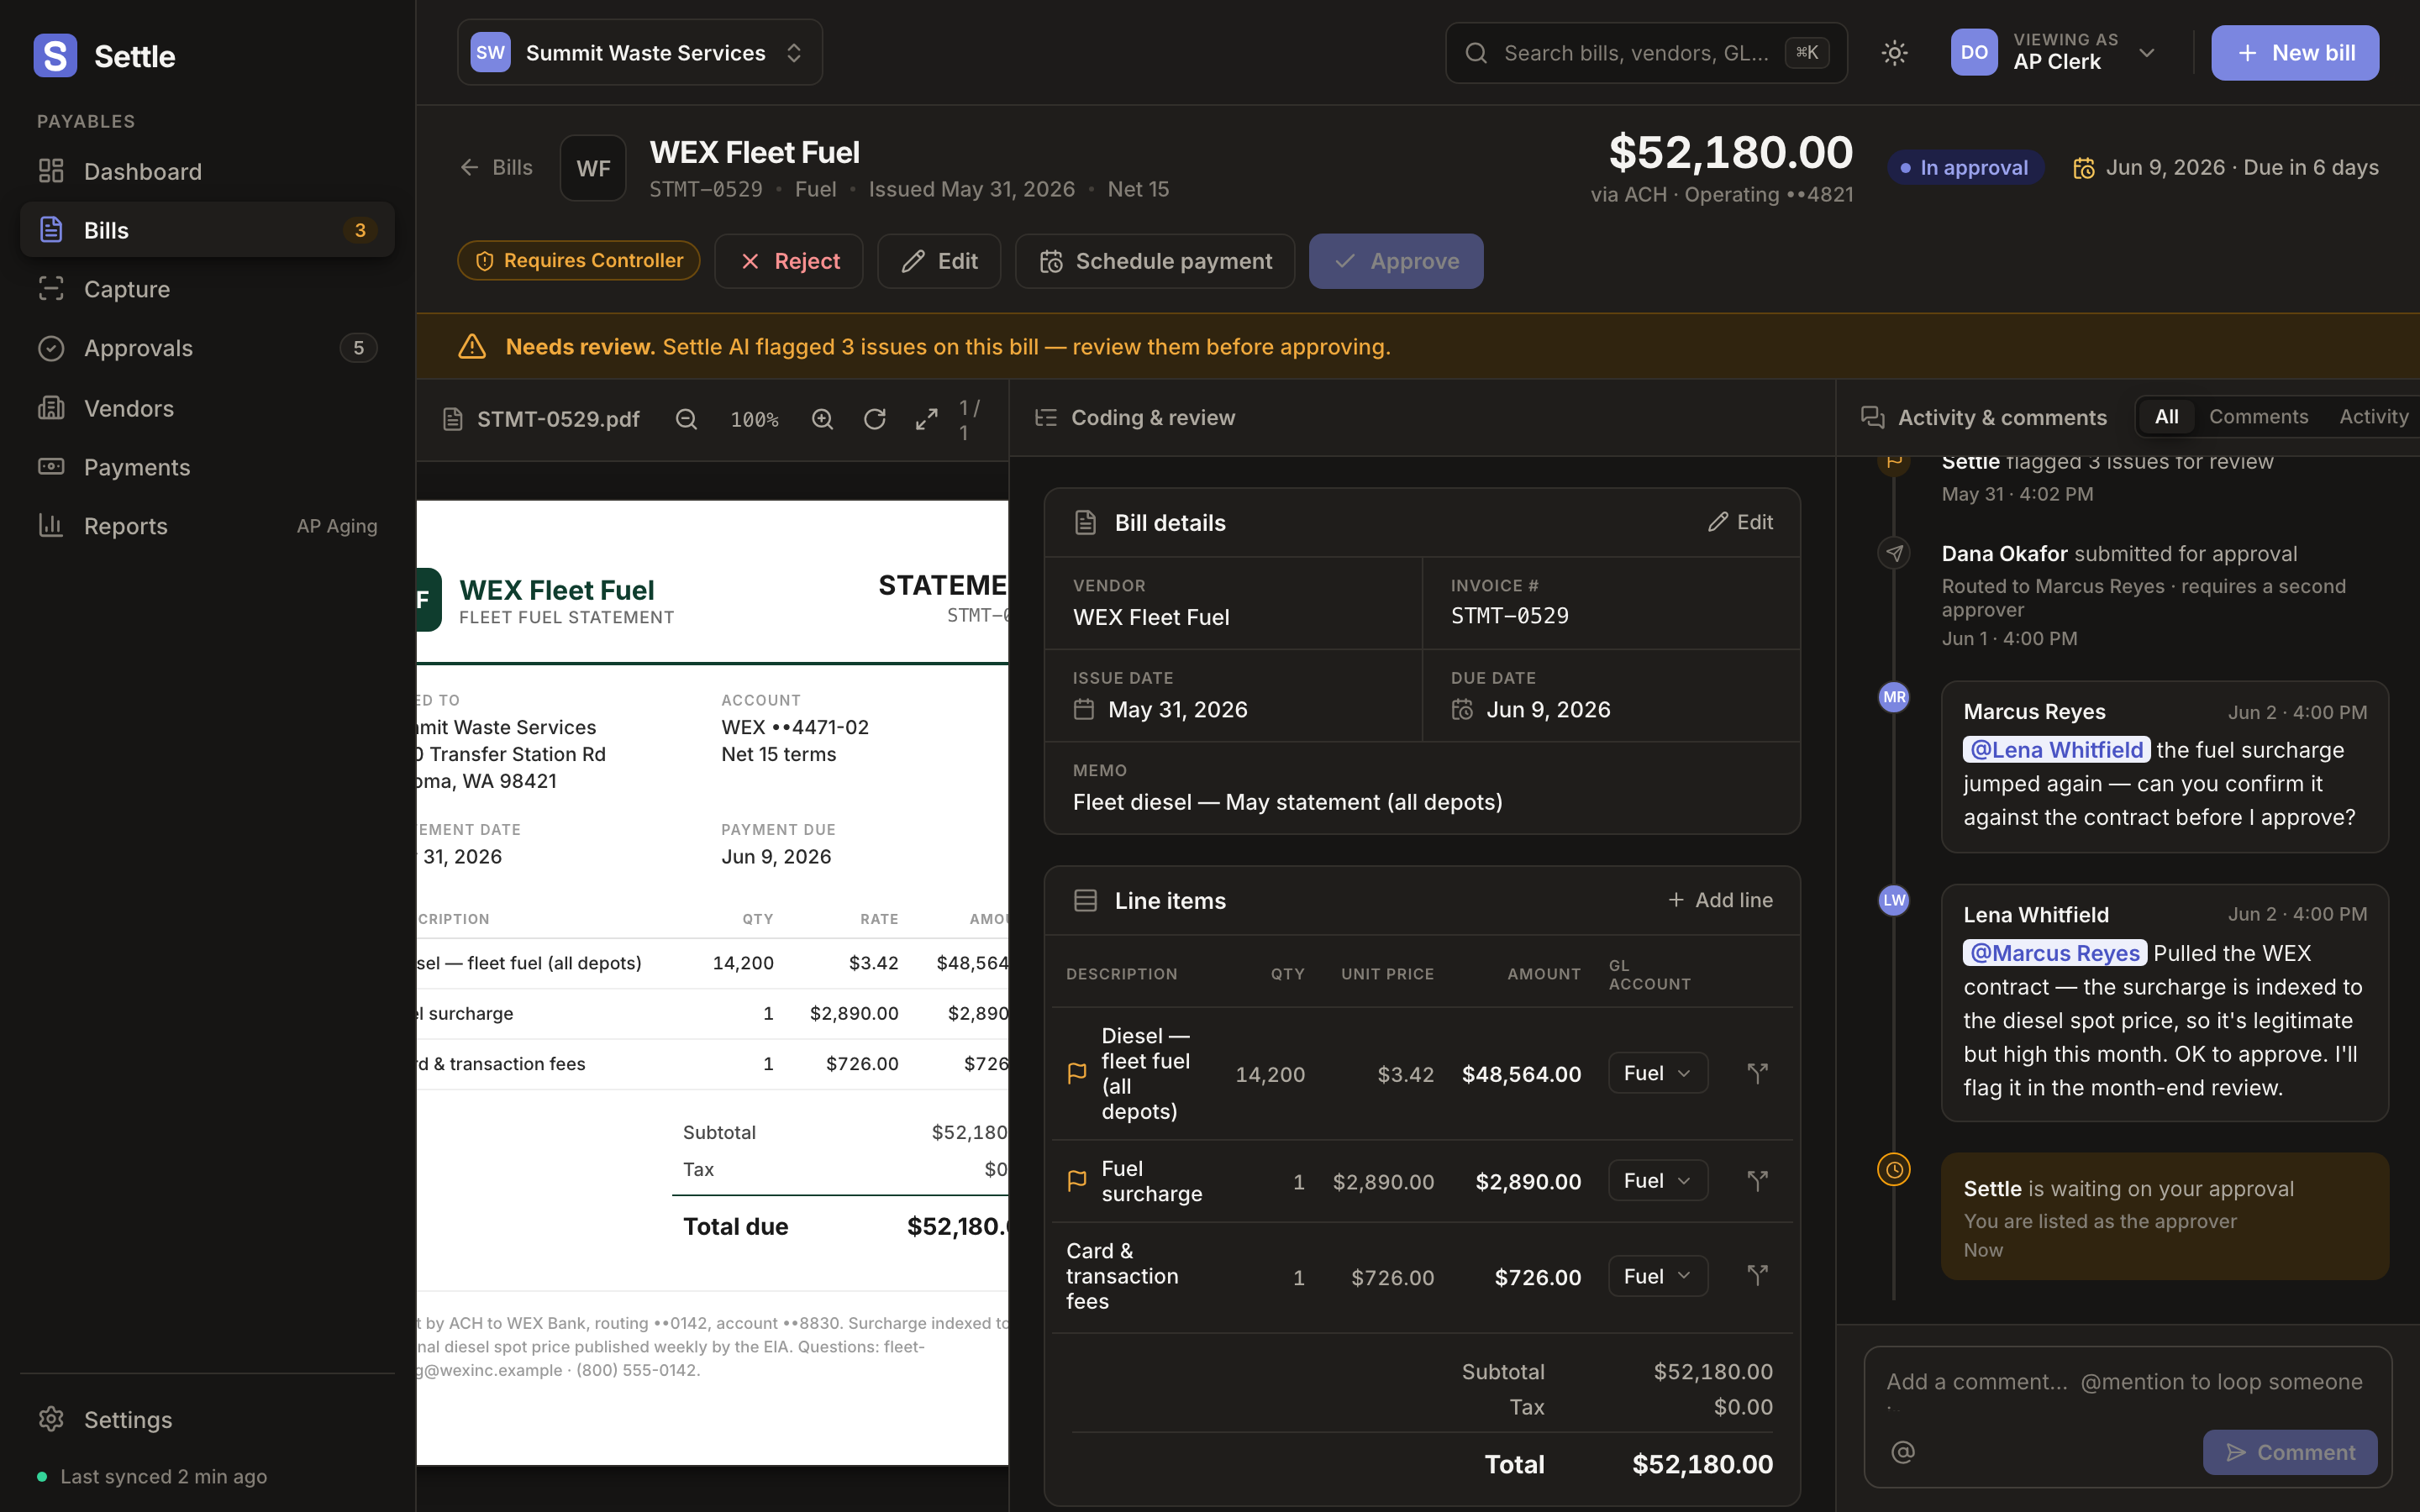This screenshot has width=2420, height=1512.
Task: Click the Marcus Reyes MR avatar
Action: [1894, 697]
